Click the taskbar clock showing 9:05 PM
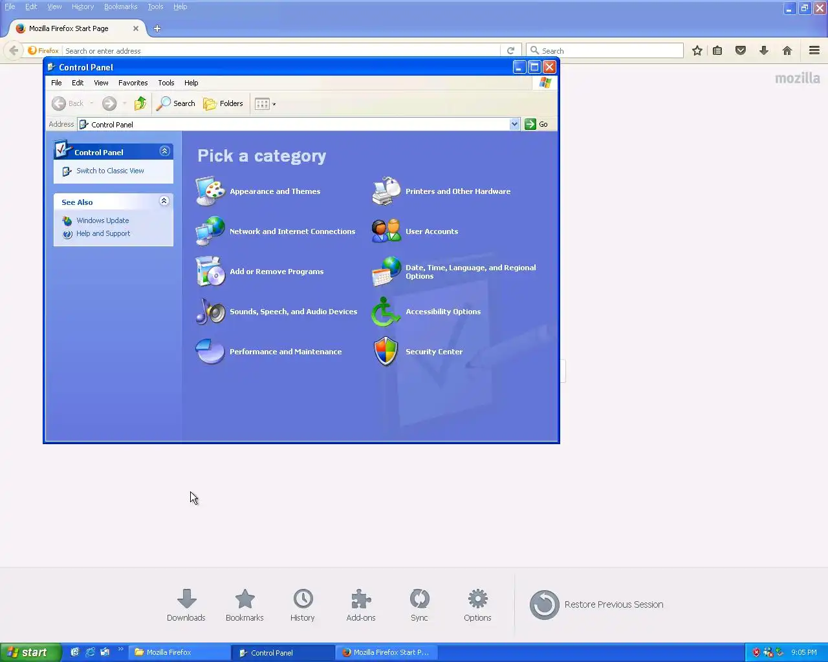This screenshot has width=828, height=662. pyautogui.click(x=804, y=652)
